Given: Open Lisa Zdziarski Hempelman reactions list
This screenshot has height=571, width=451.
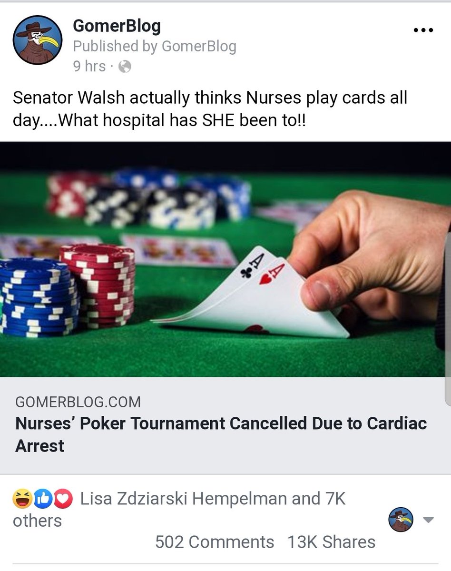Looking at the screenshot, I should (184, 499).
